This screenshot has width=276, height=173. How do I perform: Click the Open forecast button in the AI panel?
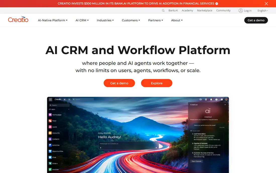[x=196, y=161]
